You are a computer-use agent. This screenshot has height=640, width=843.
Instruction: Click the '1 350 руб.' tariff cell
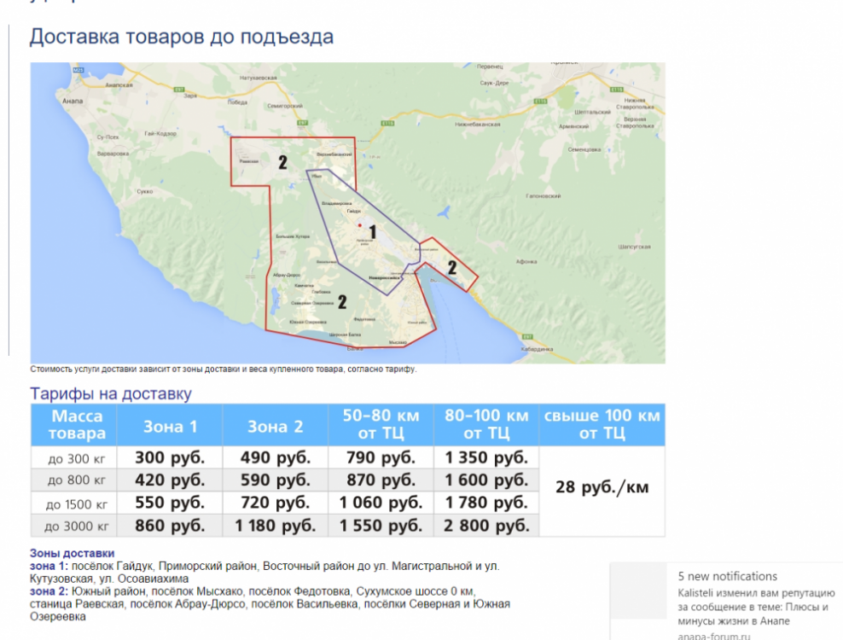click(486, 457)
